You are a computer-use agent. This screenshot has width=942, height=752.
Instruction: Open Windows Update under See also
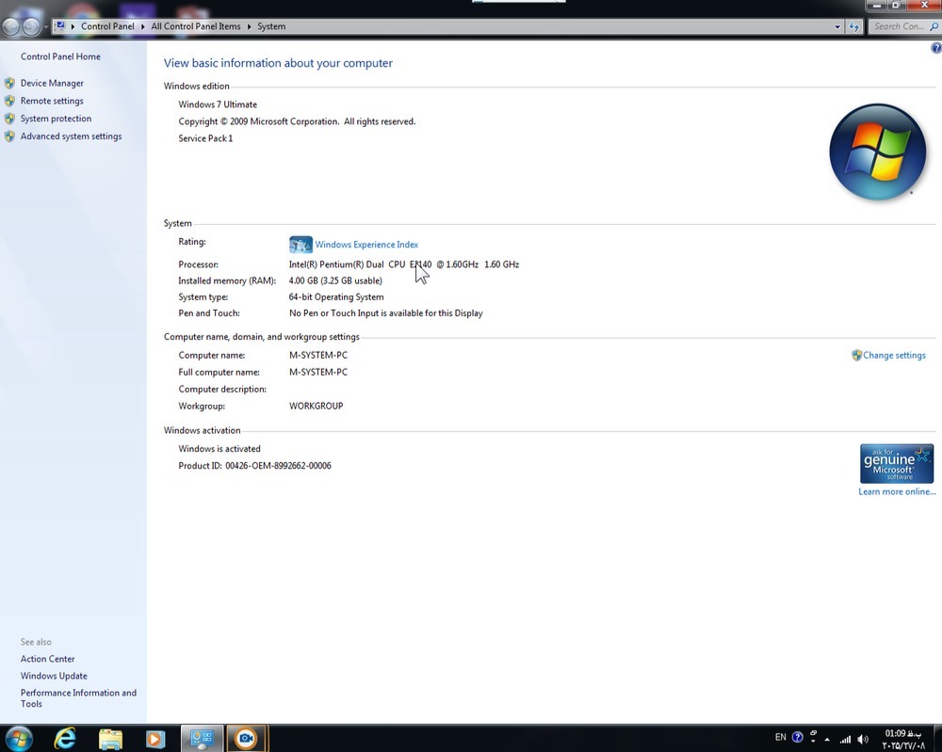tap(54, 676)
